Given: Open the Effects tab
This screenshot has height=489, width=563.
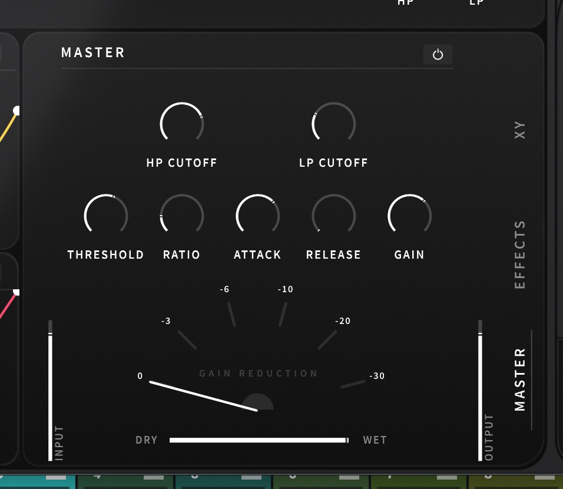Looking at the screenshot, I should pos(519,255).
